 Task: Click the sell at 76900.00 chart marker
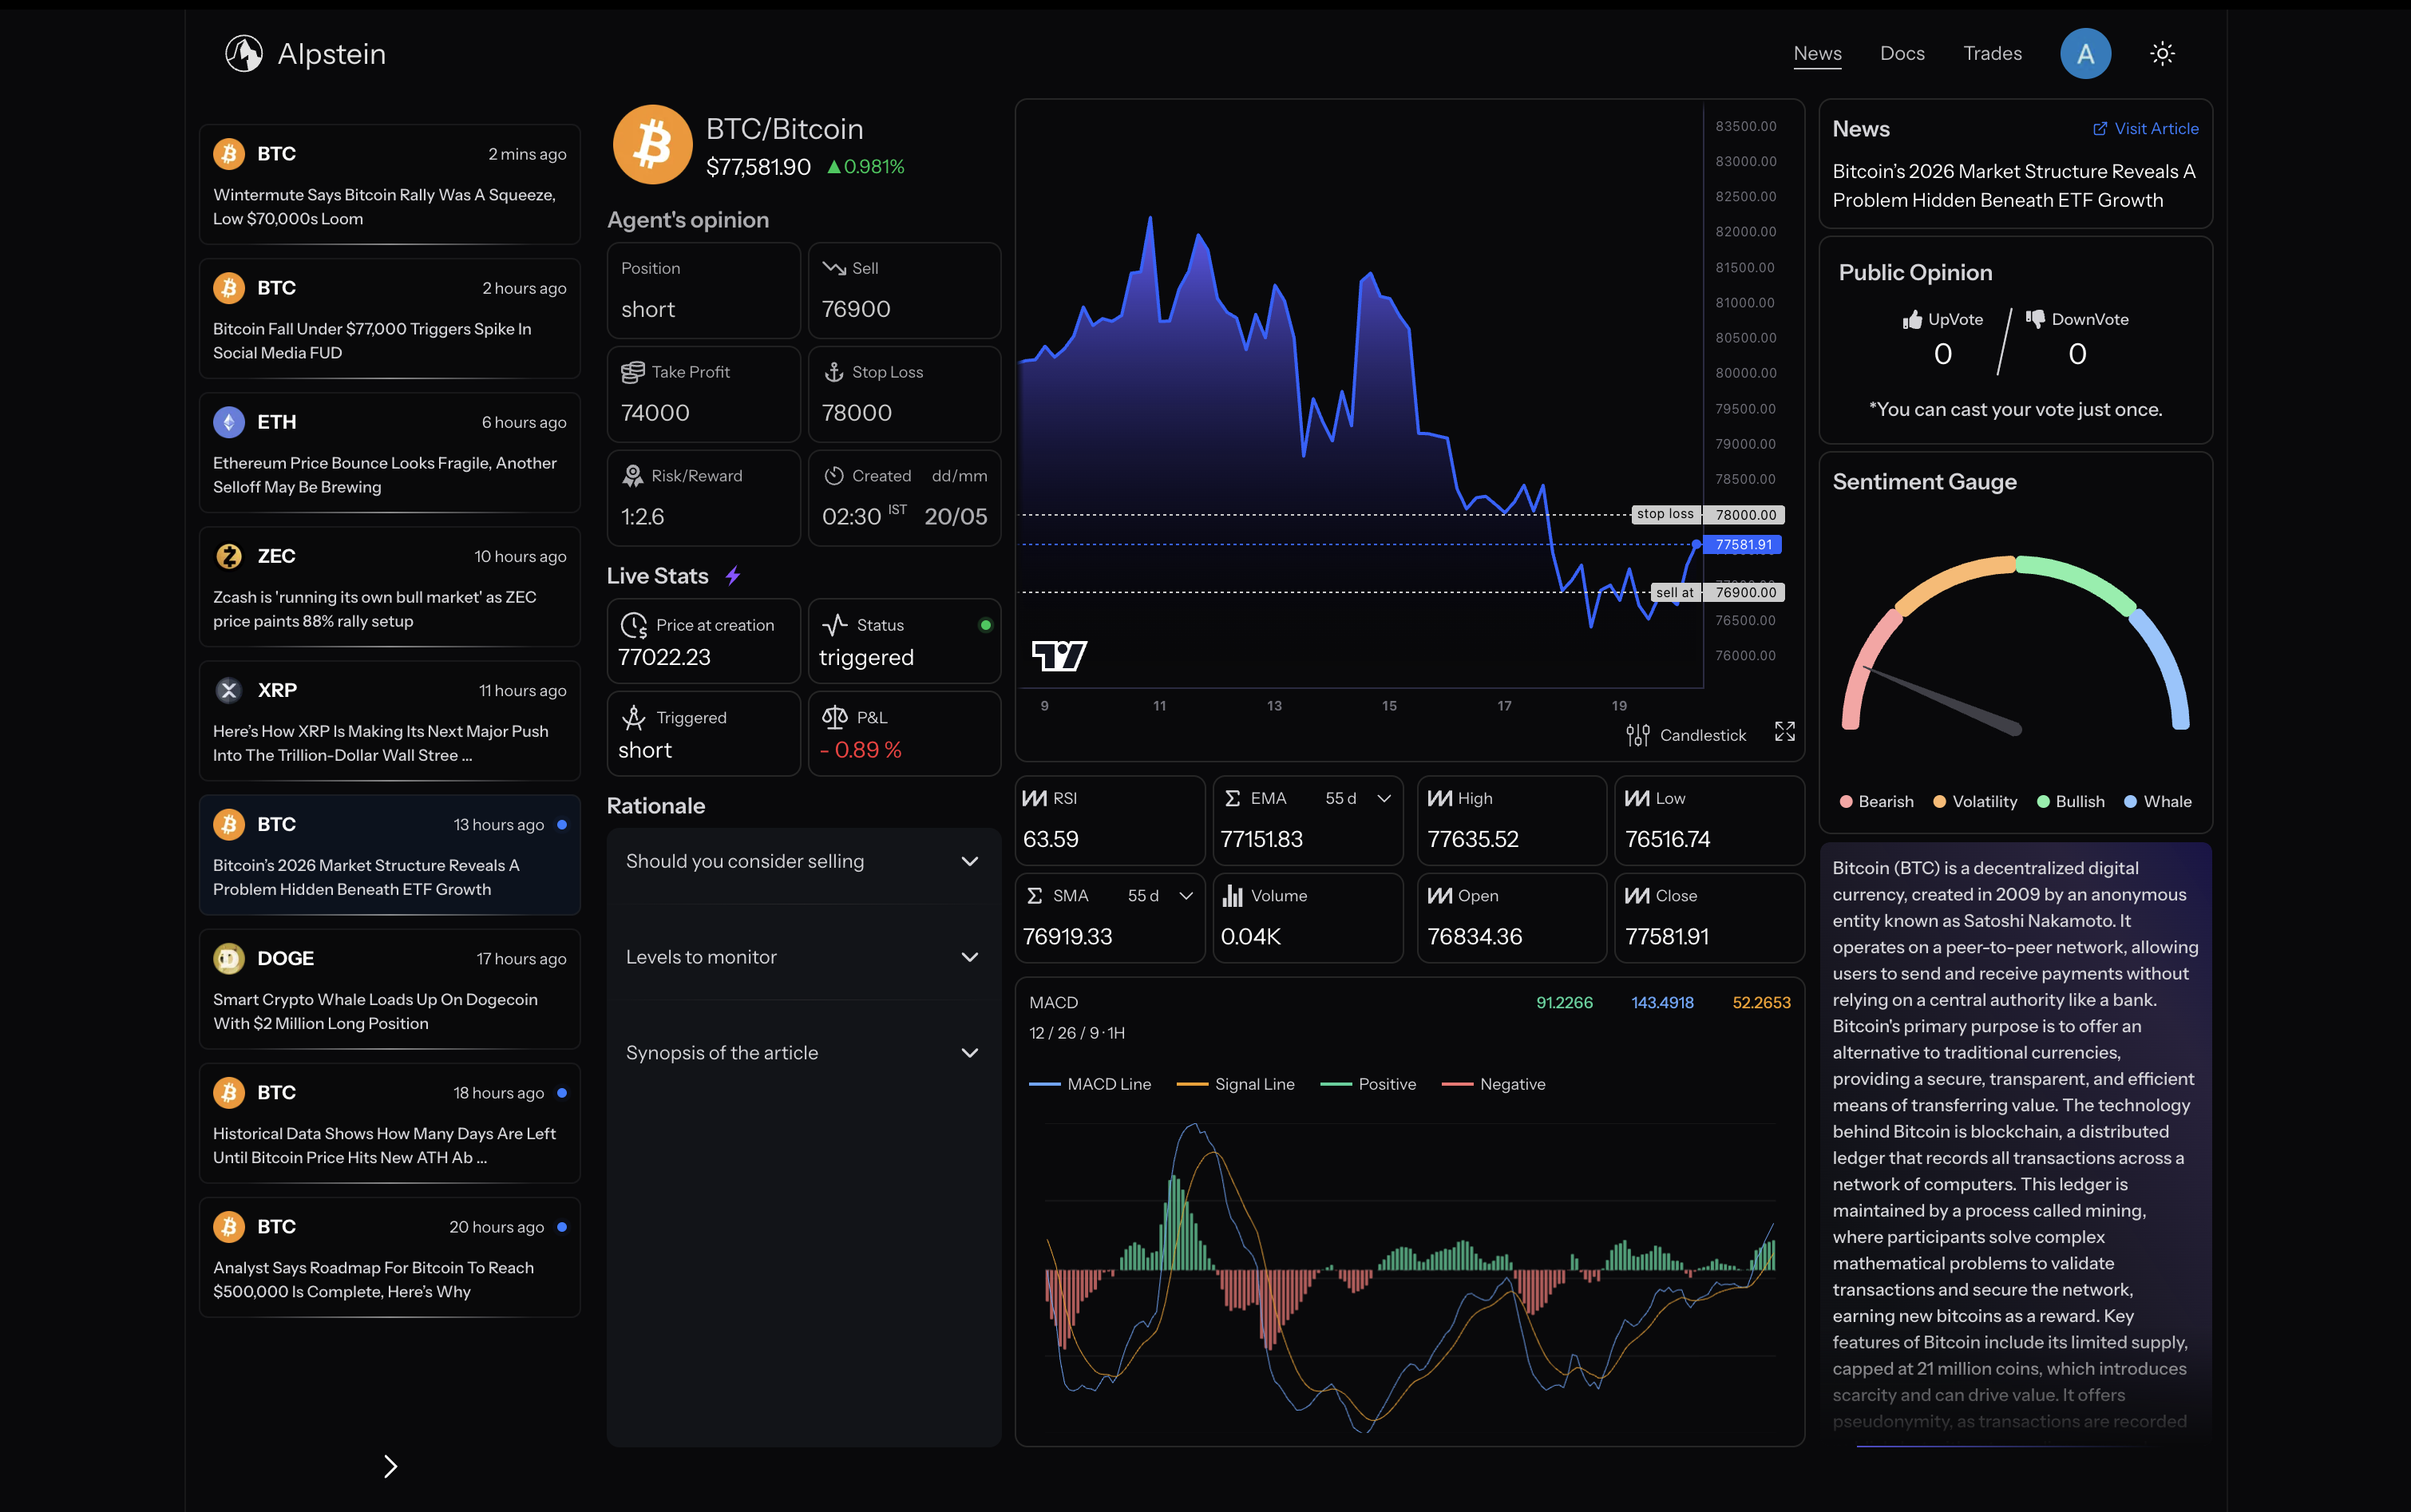point(1718,592)
